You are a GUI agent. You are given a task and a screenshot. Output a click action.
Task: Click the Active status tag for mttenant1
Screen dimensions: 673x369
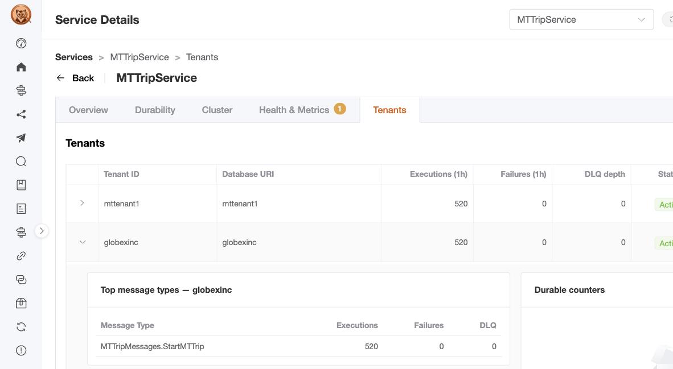(663, 205)
